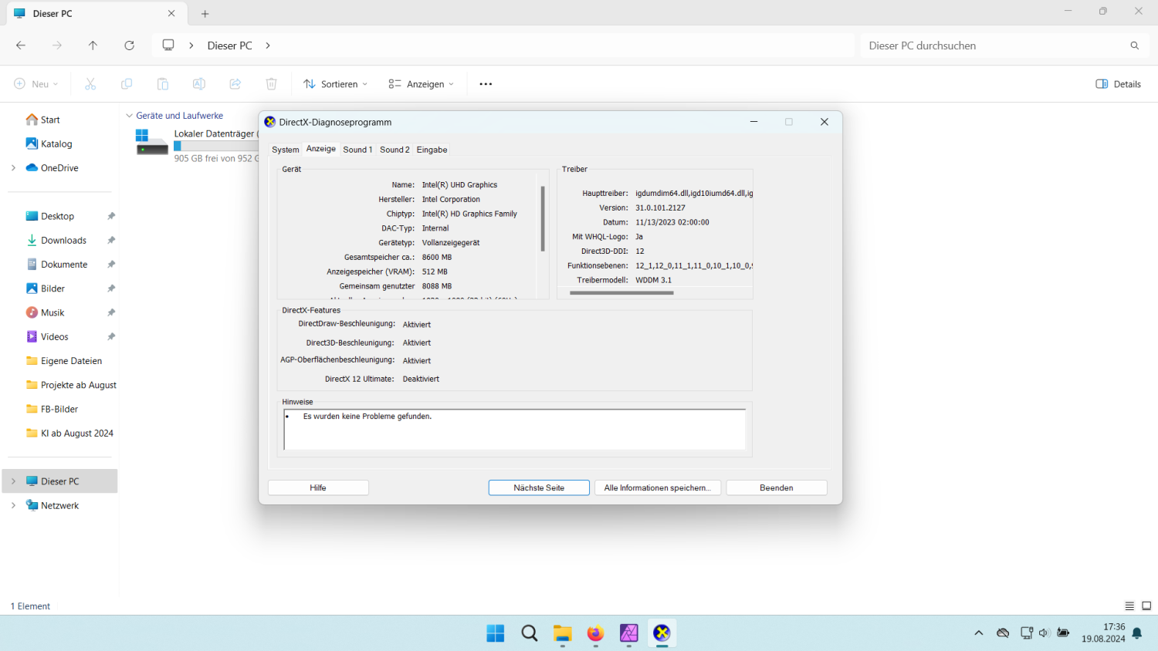Click Alle Informationen speichern button

tap(657, 487)
